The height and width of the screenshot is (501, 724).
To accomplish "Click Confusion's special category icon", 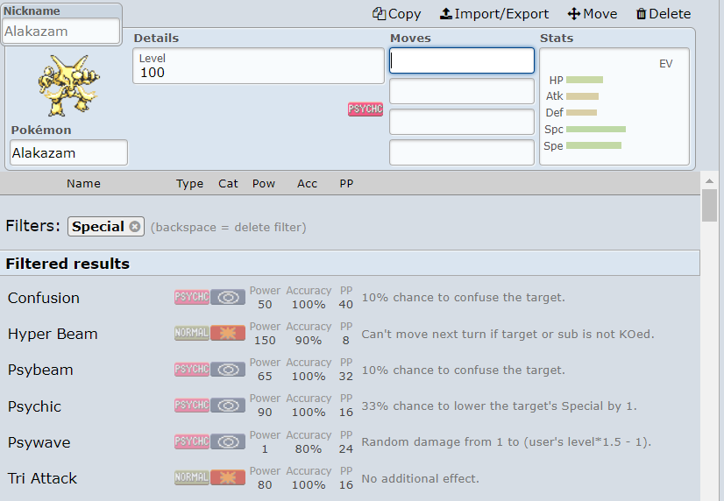I will coord(228,298).
